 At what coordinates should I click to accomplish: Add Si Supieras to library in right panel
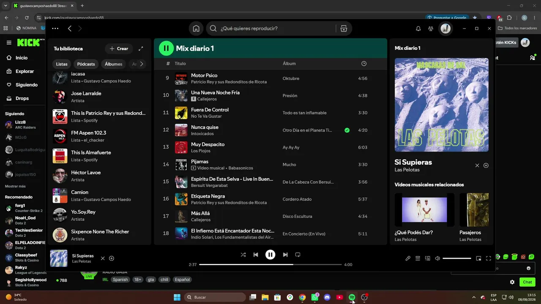click(486, 166)
